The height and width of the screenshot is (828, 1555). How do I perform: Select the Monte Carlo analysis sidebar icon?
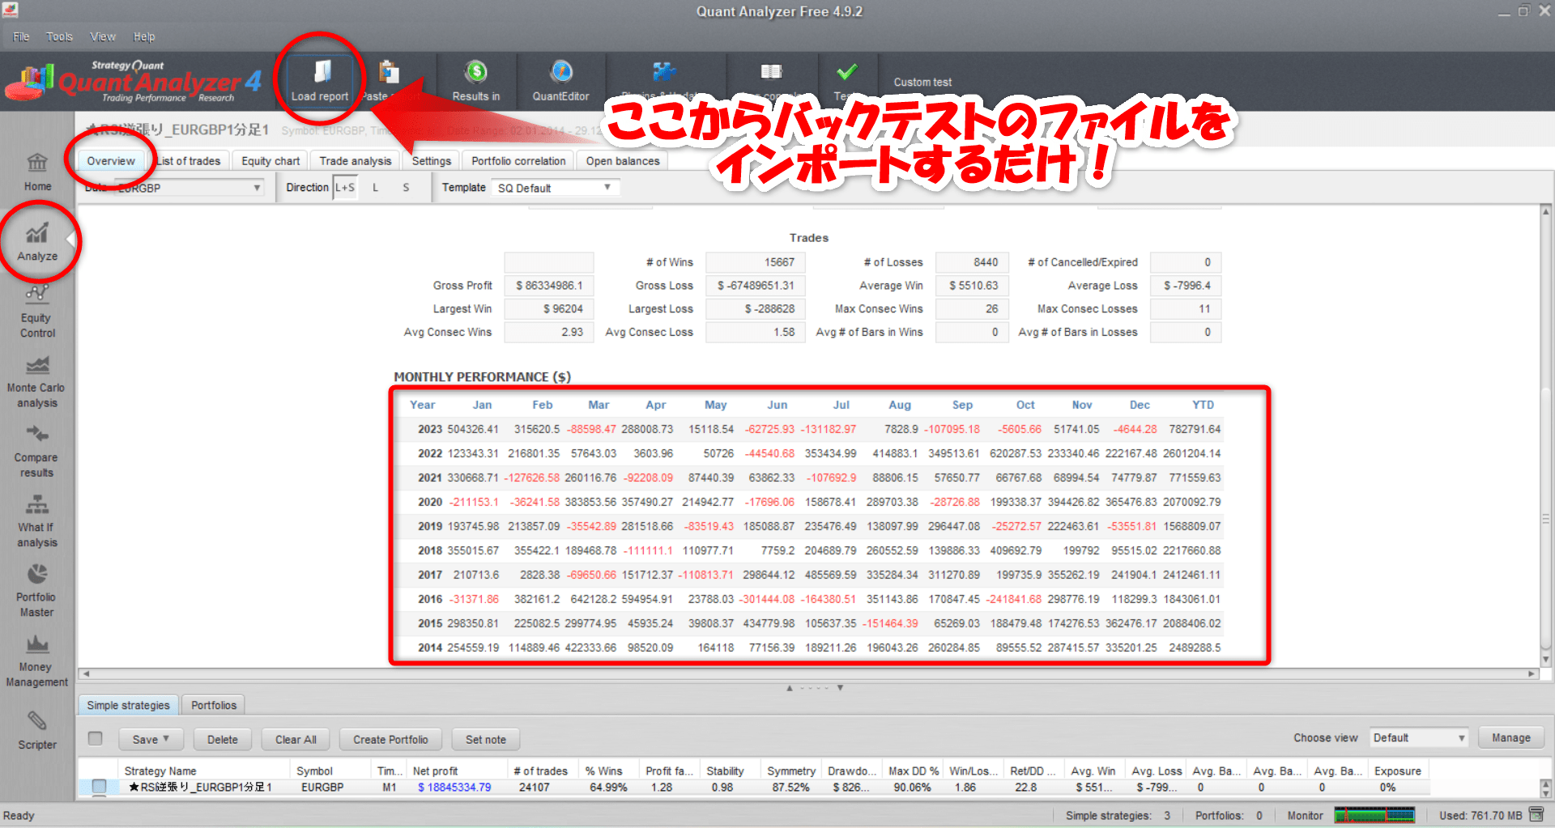(x=36, y=379)
